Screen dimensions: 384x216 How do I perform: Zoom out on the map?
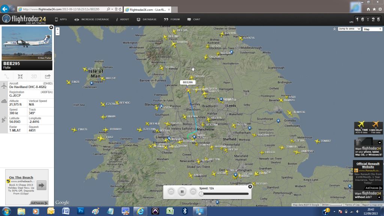click(x=57, y=33)
